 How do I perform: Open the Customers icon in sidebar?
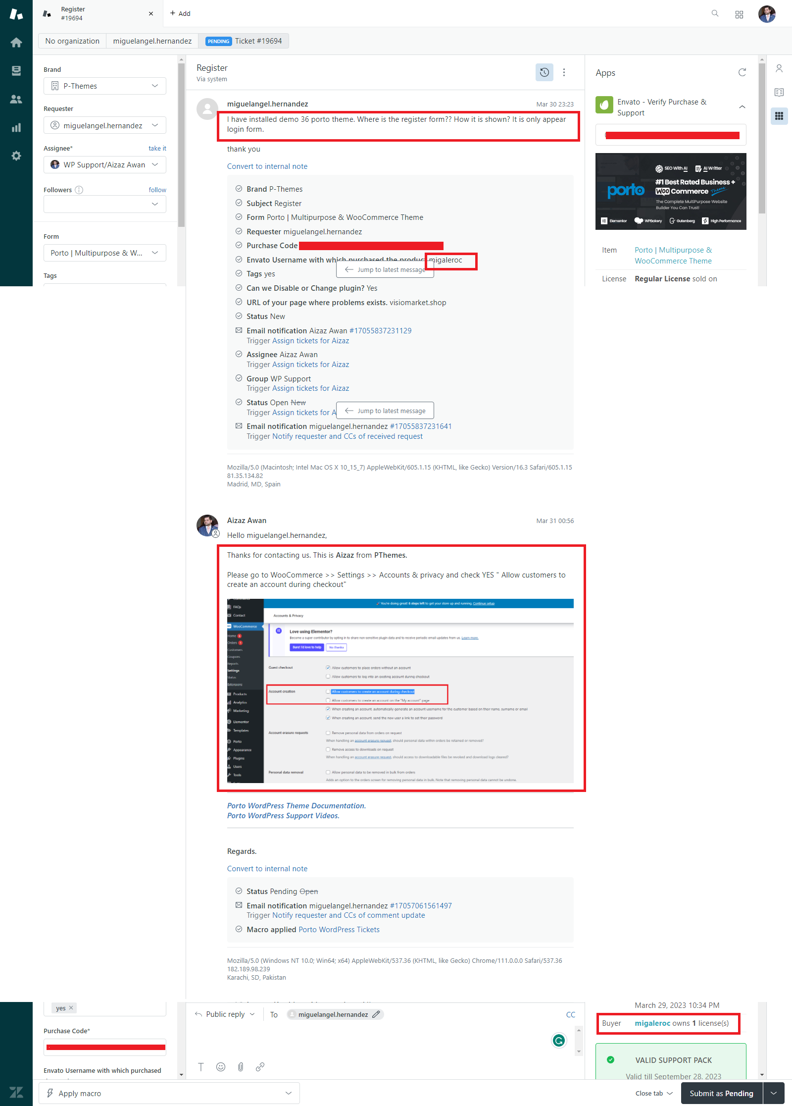(x=16, y=99)
